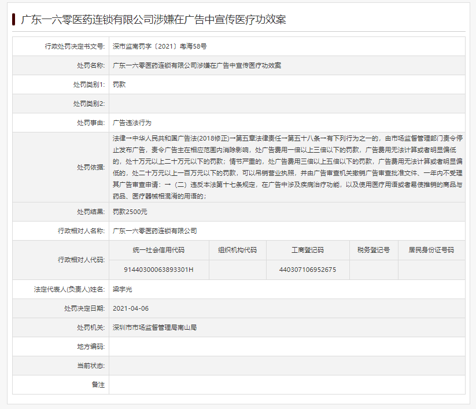Click the 处罚名称 label

click(91, 65)
